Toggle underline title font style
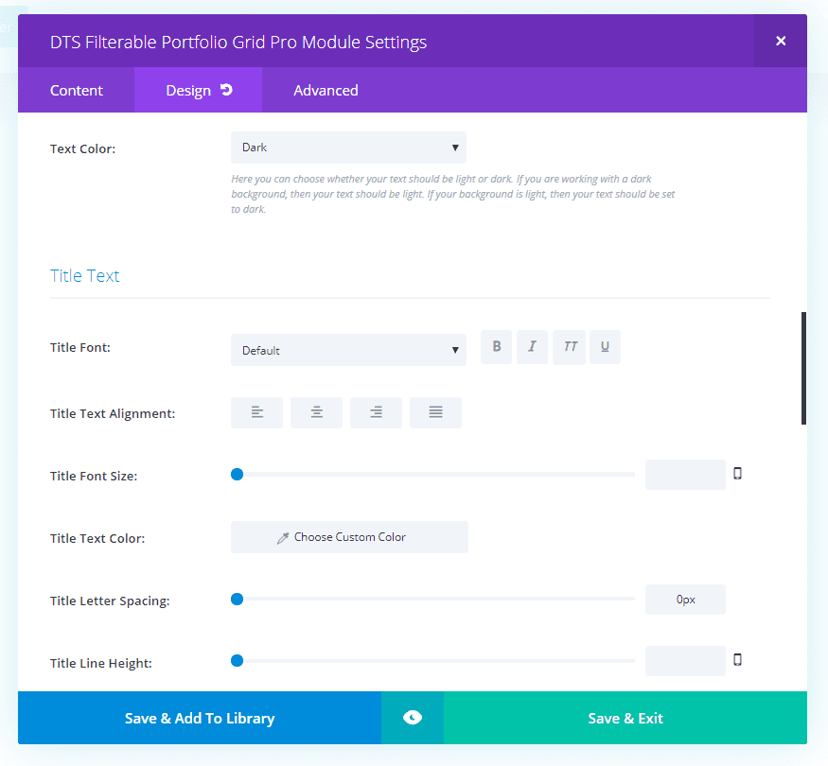 (x=605, y=347)
